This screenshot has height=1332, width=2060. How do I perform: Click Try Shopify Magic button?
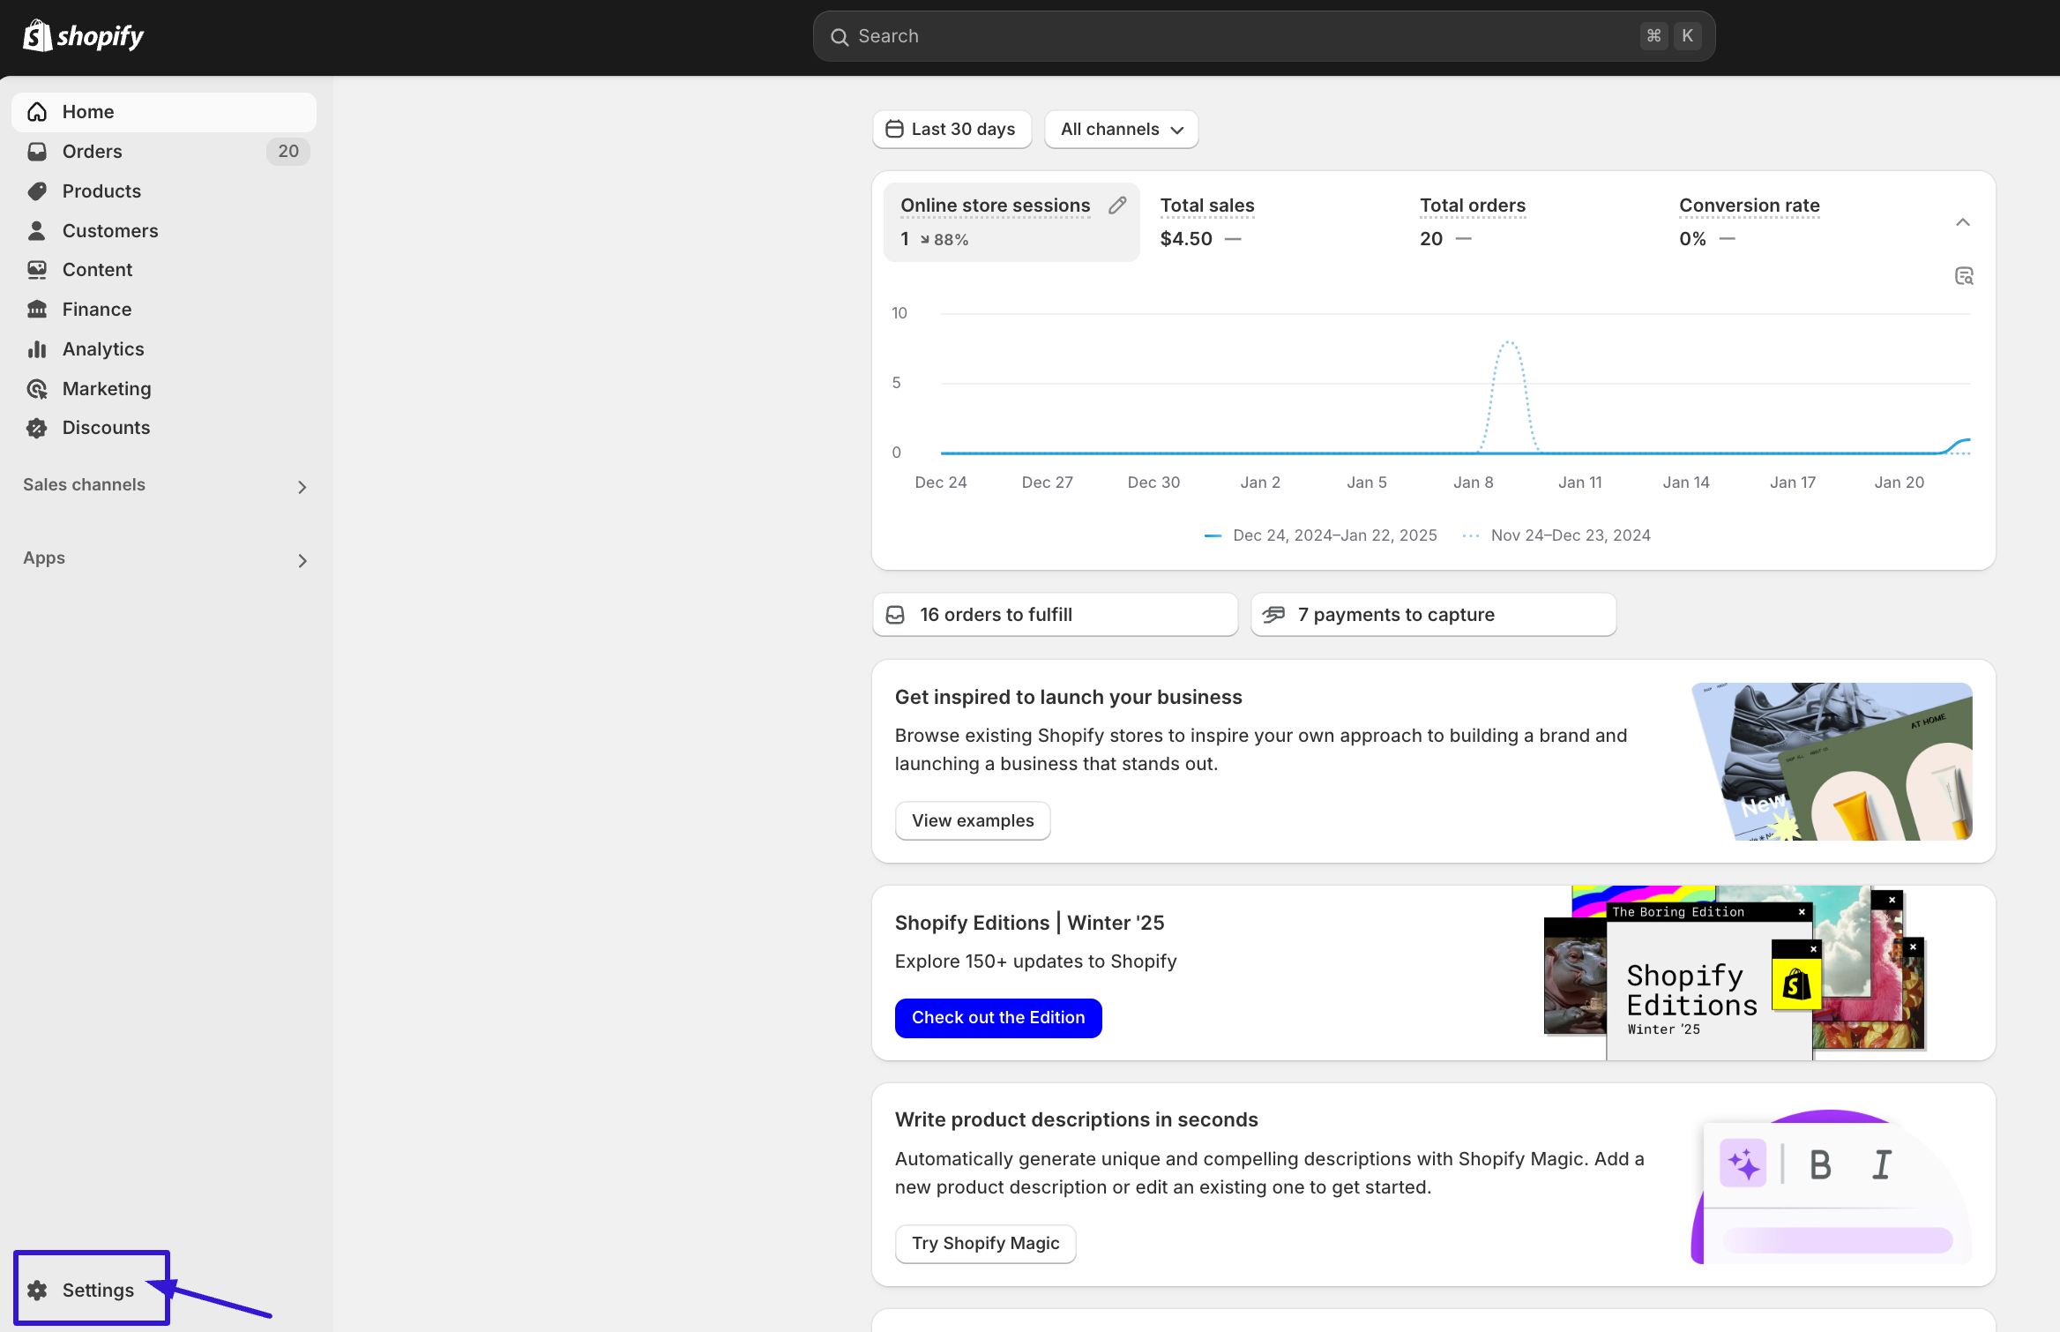pyautogui.click(x=986, y=1244)
